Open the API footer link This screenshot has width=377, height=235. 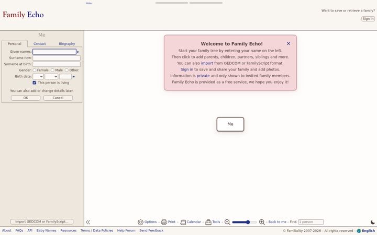[30, 230]
